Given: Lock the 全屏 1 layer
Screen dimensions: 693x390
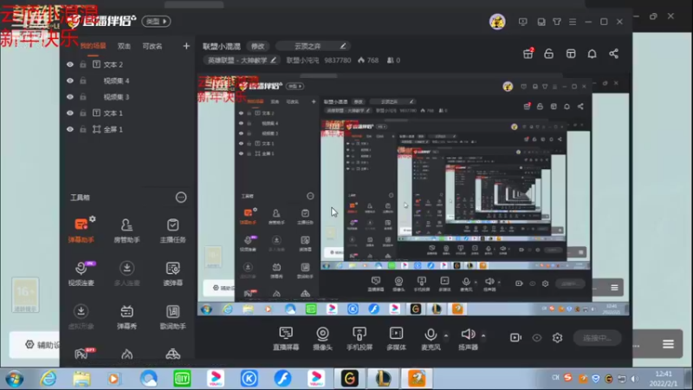Looking at the screenshot, I should tap(82, 129).
